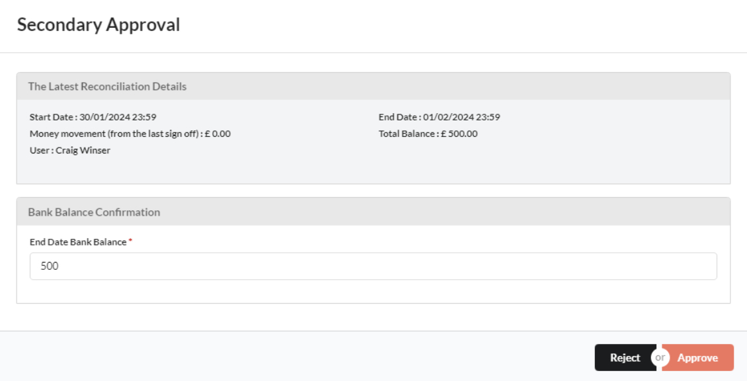Select The Latest Reconciliation Details header
Screen dimensions: 747x381
[x=107, y=87]
